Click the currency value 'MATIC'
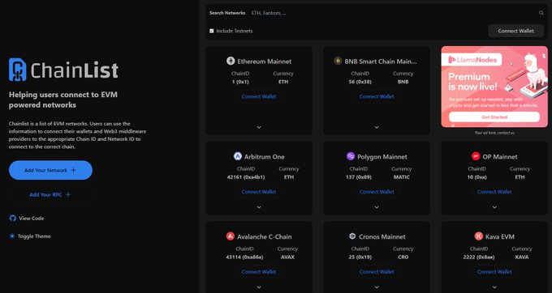This screenshot has width=552, height=293. (402, 177)
